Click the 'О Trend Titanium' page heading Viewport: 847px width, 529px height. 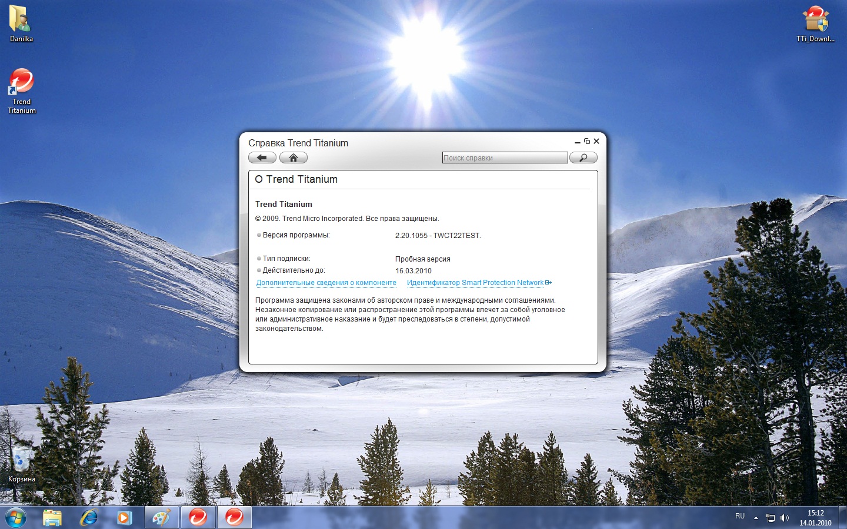(296, 179)
